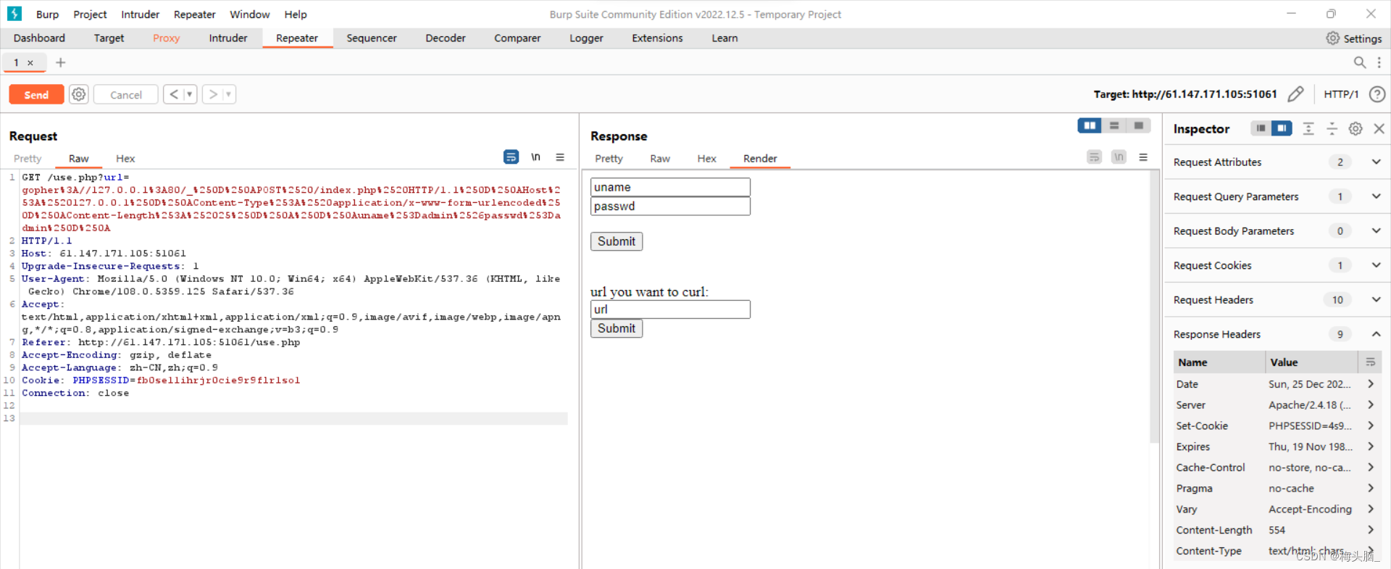This screenshot has width=1391, height=569.
Task: Open Server header row chevron
Action: pos(1371,405)
